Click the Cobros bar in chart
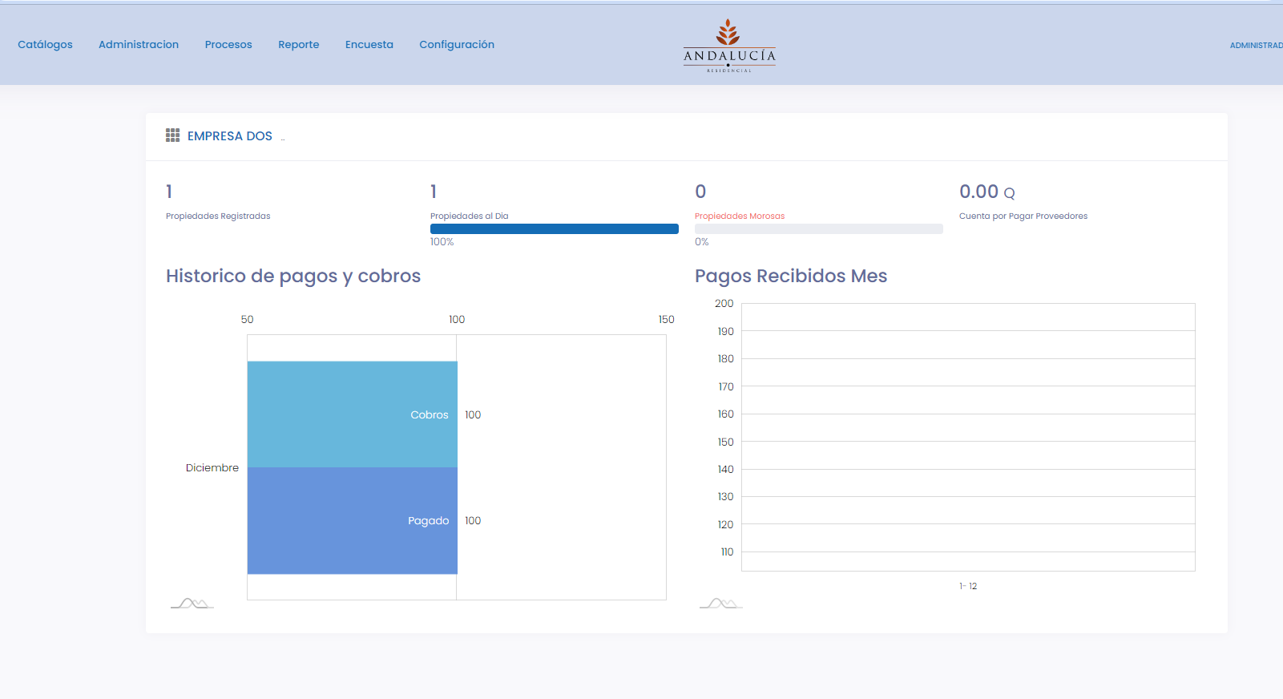 [x=353, y=414]
